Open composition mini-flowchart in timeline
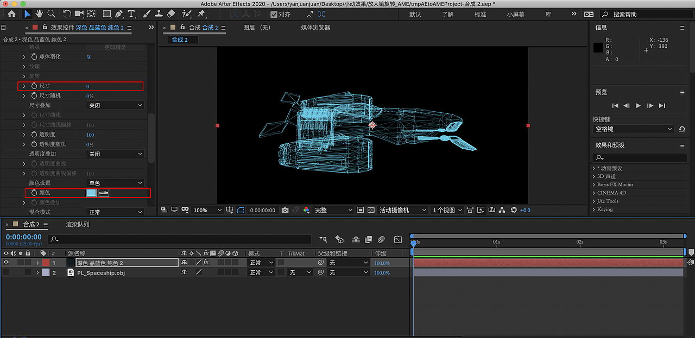This screenshot has height=338, width=695. tap(323, 239)
